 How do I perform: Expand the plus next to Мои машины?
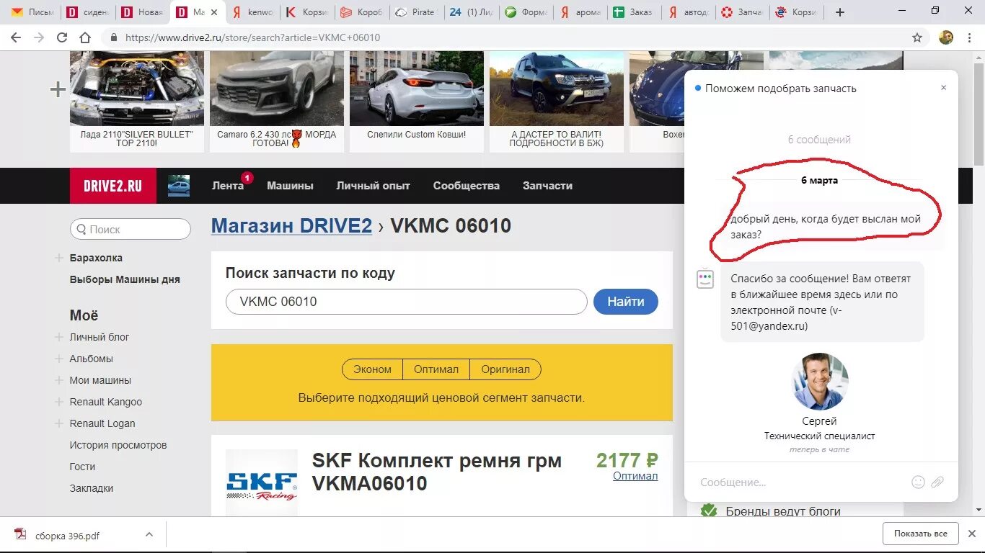coord(59,380)
